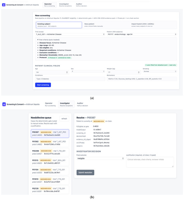Open the Trial (study) dropdown

click(70, 34)
